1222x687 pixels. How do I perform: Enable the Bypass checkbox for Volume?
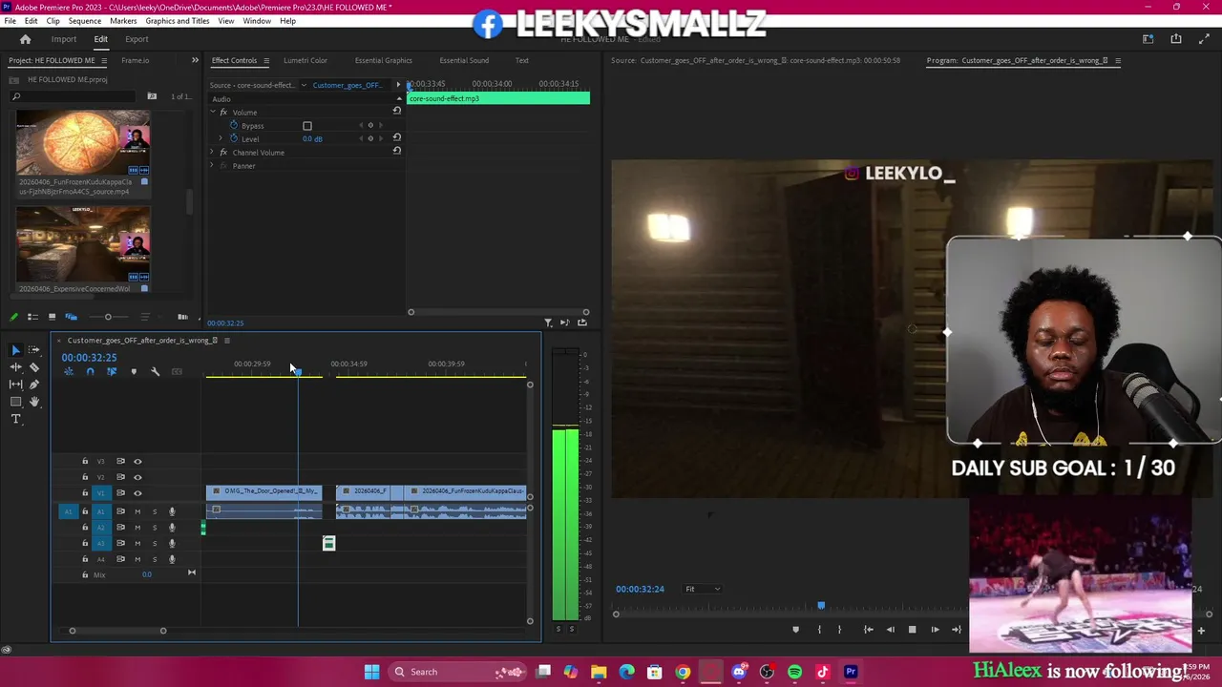click(x=307, y=126)
